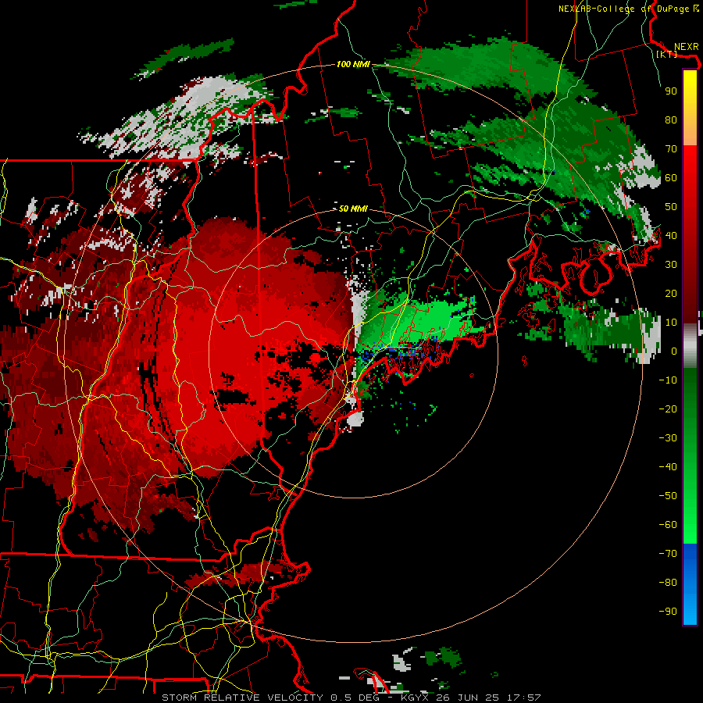
Task: Click the 60 value on velocity scale
Action: tap(671, 177)
